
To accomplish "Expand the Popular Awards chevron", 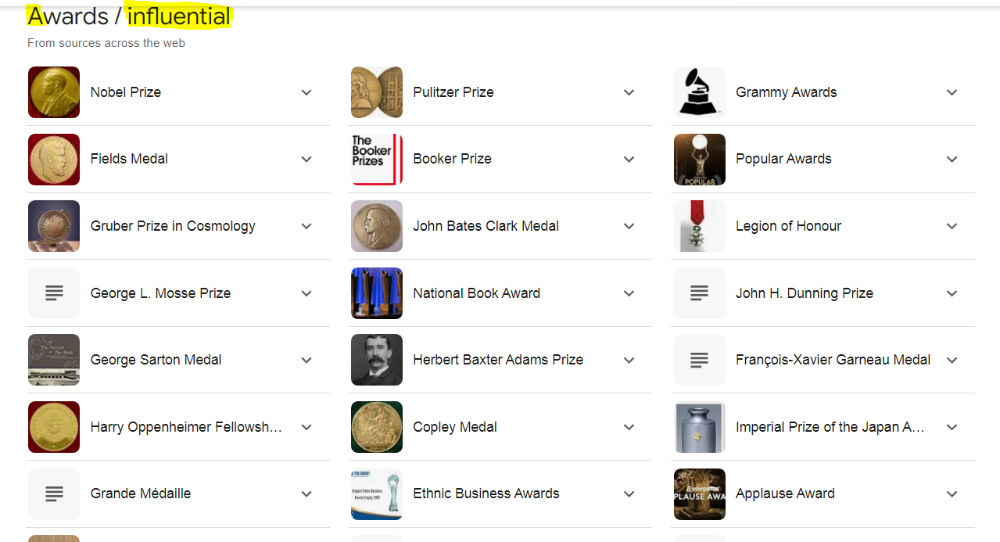I will click(x=952, y=160).
